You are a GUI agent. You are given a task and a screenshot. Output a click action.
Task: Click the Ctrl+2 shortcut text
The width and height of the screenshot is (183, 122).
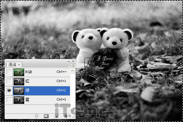tap(61, 90)
